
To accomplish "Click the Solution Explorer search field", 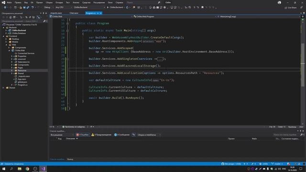I will pyautogui.click(x=22, y=21).
